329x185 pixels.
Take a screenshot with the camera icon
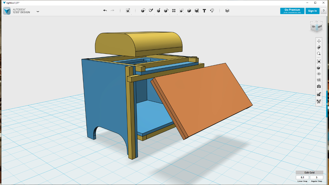319,87
